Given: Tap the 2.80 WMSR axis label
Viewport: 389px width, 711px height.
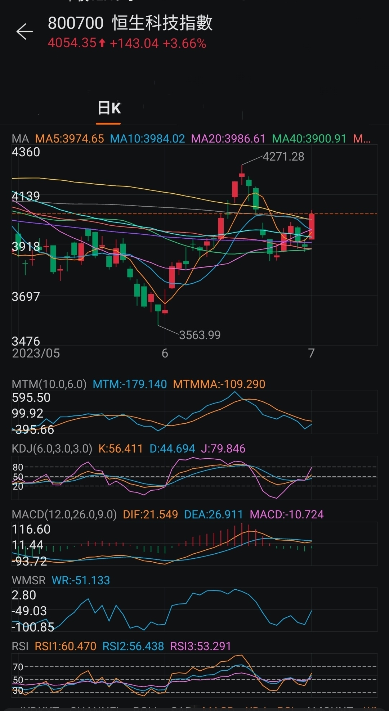Looking at the screenshot, I should (24, 595).
